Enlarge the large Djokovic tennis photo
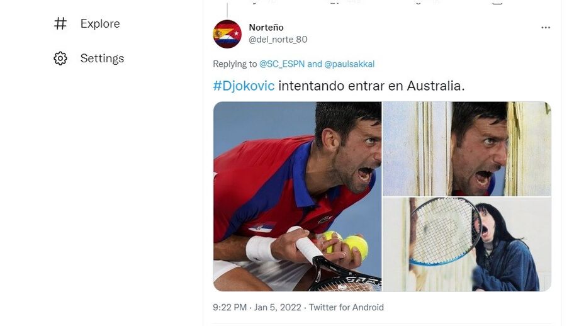The width and height of the screenshot is (579, 326). (297, 196)
